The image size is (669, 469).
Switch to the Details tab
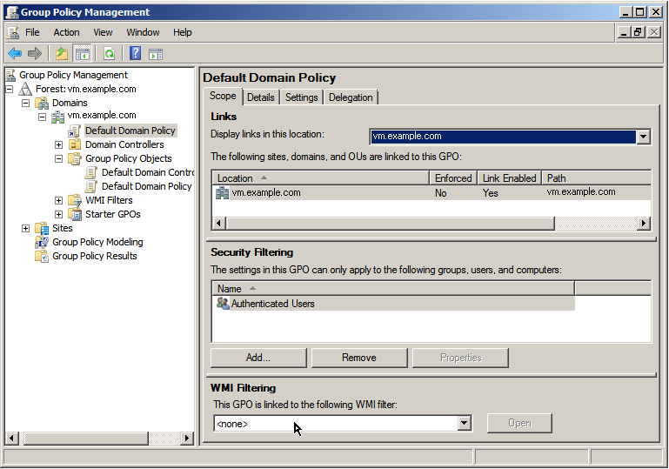(261, 97)
